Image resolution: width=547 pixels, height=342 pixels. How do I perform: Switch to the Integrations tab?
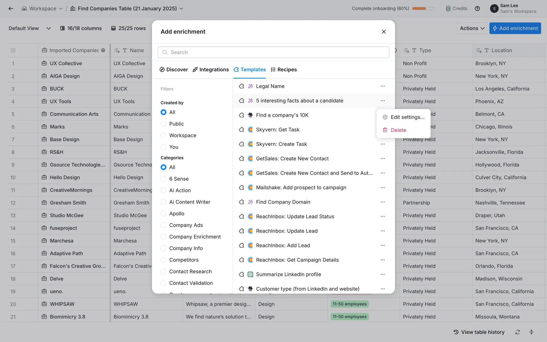(211, 70)
